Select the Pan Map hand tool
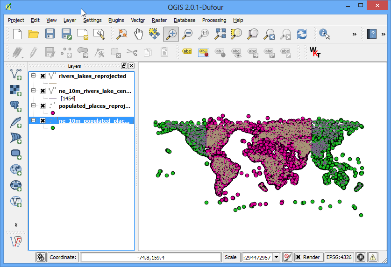 (x=138, y=34)
